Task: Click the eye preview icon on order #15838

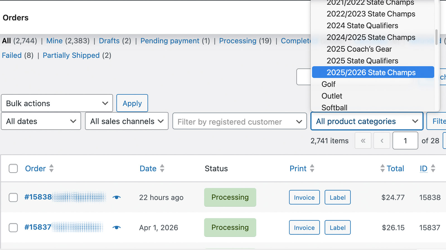Action: (117, 197)
